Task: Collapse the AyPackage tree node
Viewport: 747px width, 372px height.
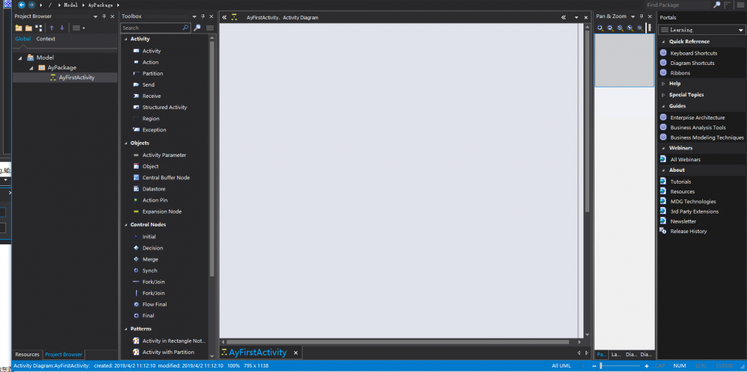Action: tap(31, 68)
